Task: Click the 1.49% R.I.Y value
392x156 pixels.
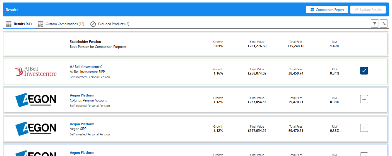Action: [335, 46]
